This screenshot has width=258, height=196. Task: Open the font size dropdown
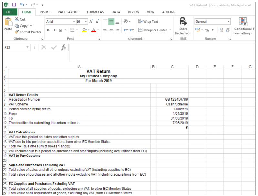pos(86,22)
